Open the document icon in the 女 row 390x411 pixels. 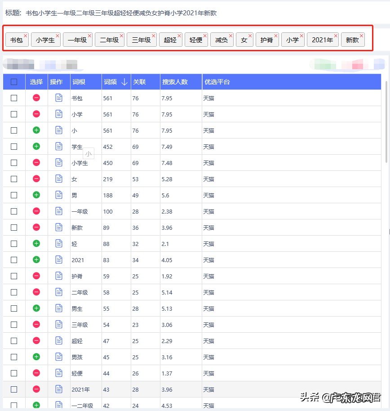tap(59, 179)
